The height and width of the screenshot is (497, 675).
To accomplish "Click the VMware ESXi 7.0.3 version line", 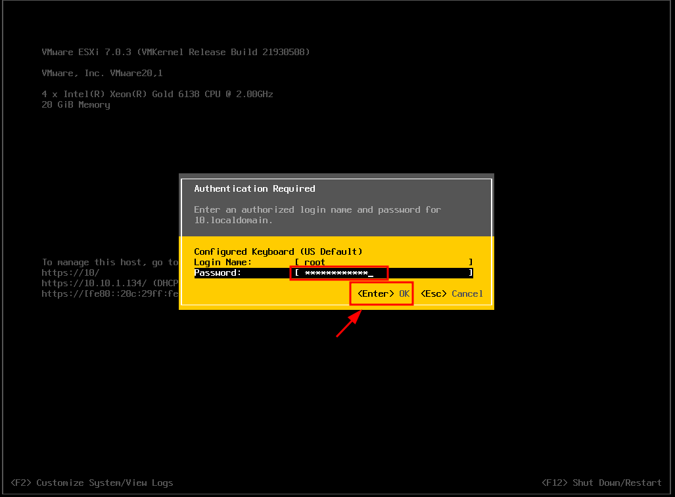I will coord(175,52).
